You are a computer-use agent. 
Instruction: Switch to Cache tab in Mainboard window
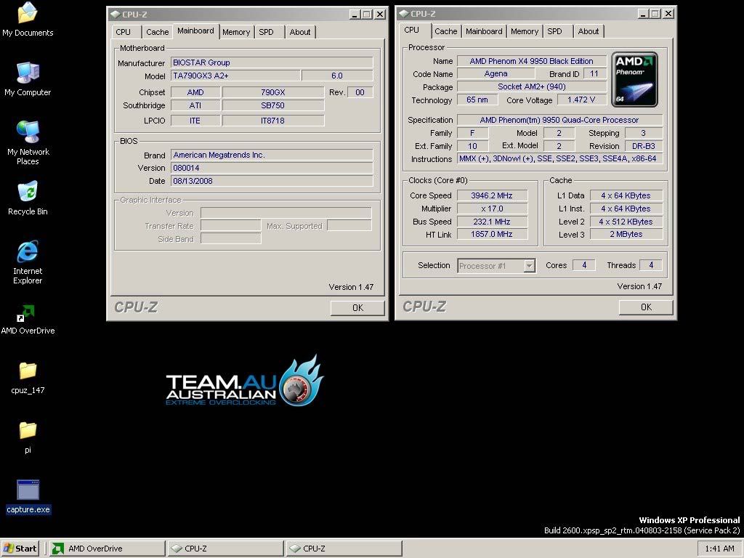[157, 32]
